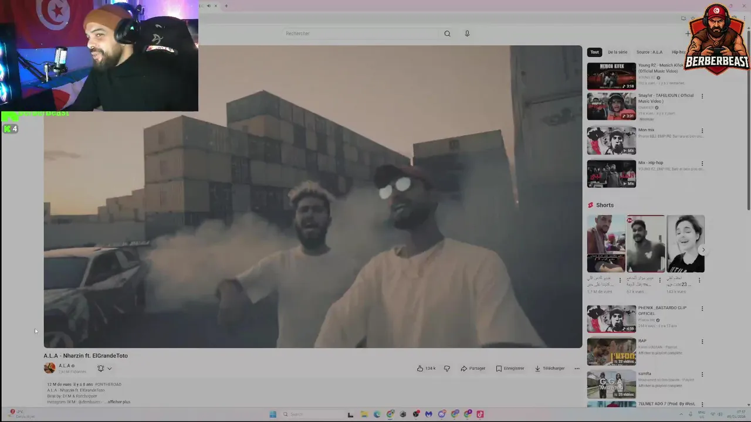Open the taskbar clock and date
The width and height of the screenshot is (751, 422).
[x=736, y=414]
